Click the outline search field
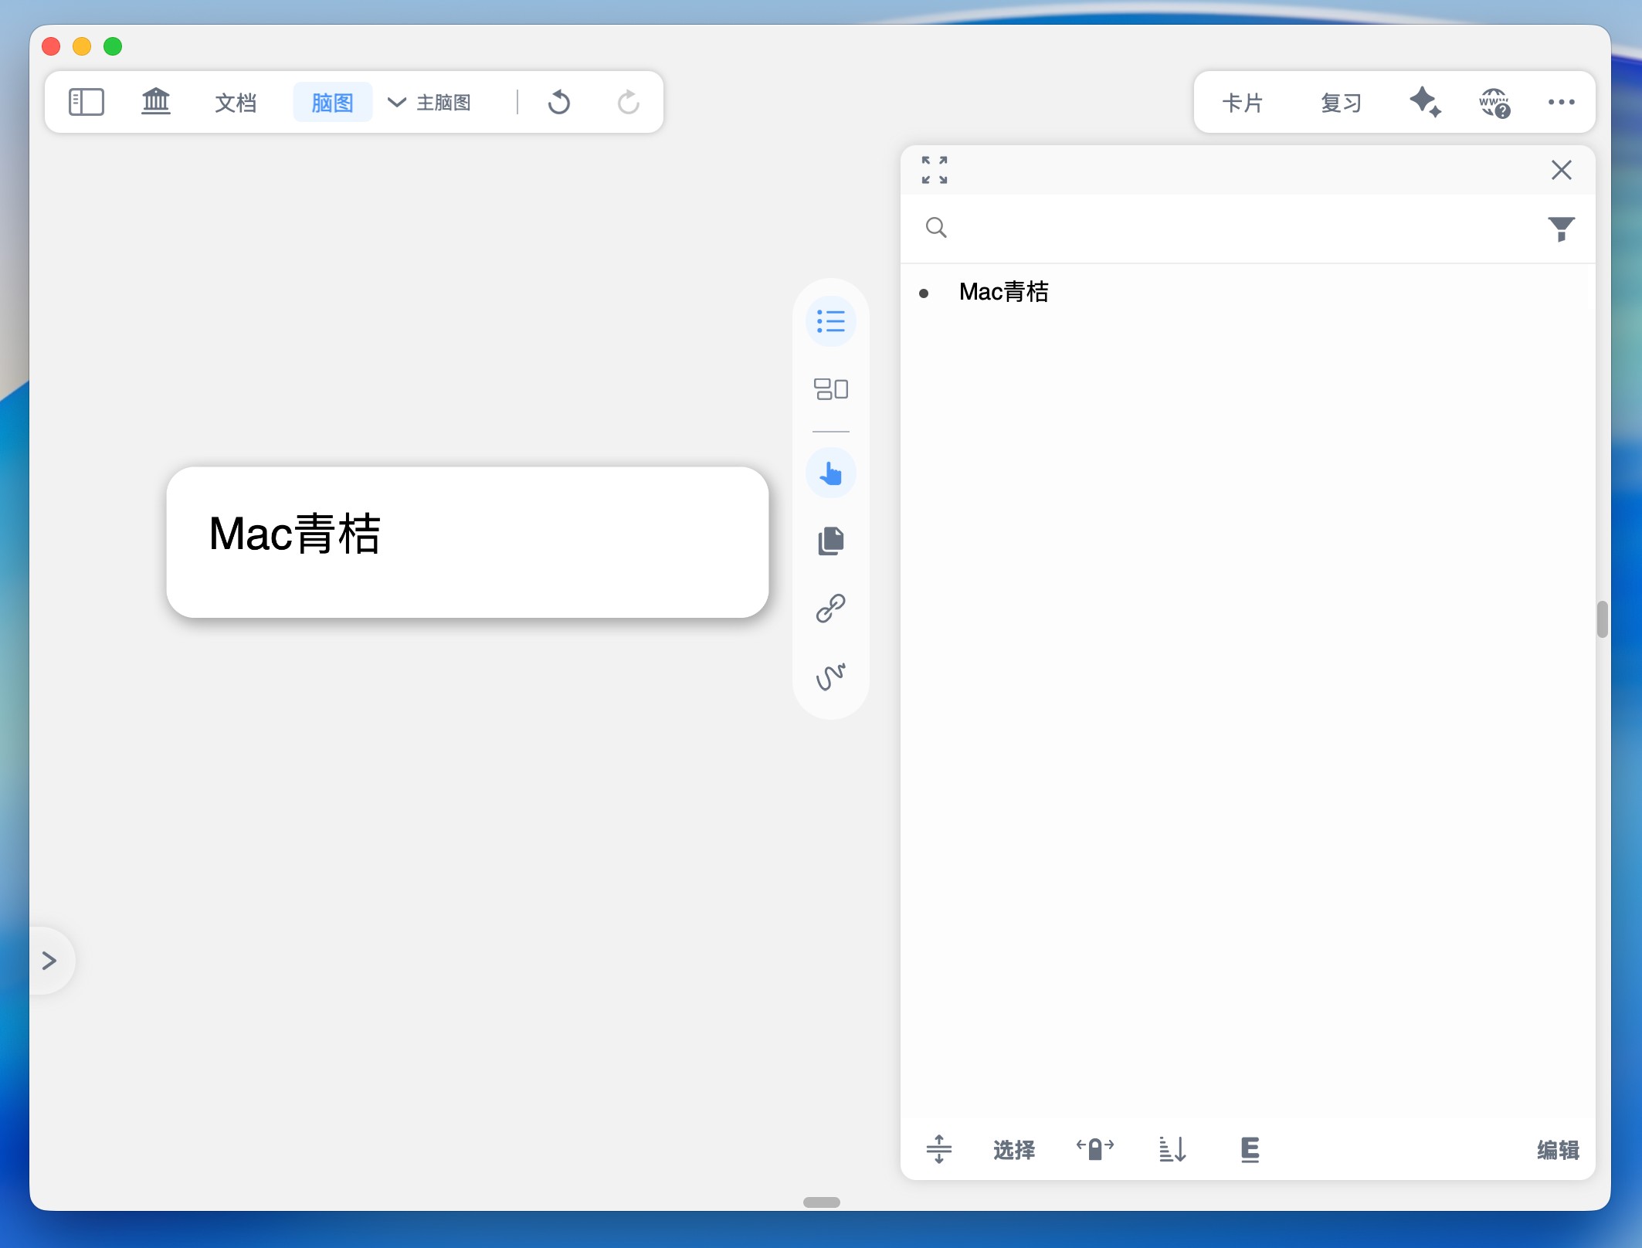 [x=1236, y=228]
